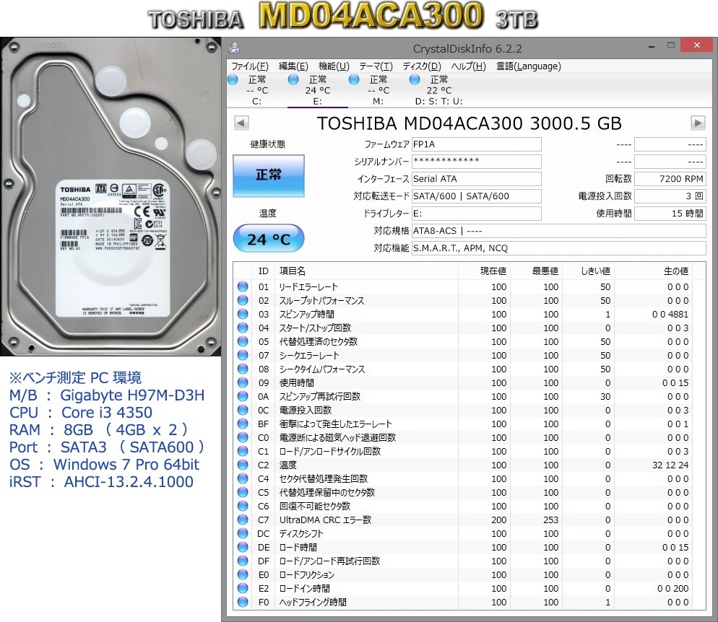718x622 pixels.
Task: Click the 24 °C temperature button
Action: click(x=269, y=239)
